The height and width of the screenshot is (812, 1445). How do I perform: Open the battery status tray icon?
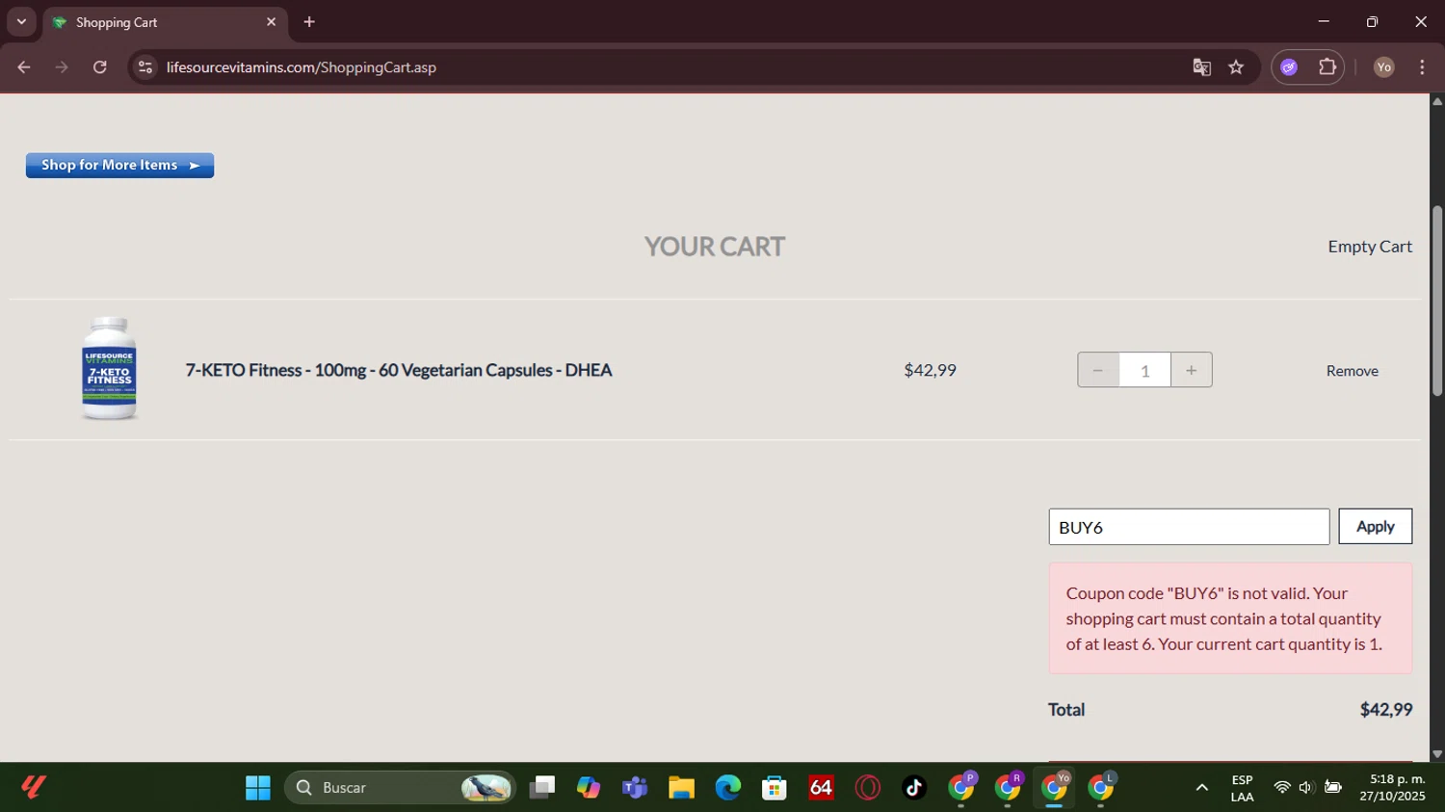1333,788
